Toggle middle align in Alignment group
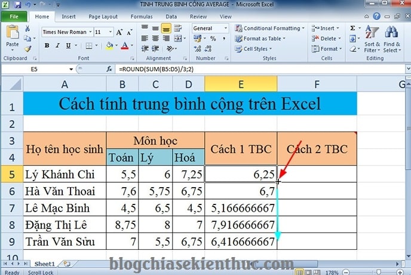The height and width of the screenshot is (275, 411). [x=155, y=27]
